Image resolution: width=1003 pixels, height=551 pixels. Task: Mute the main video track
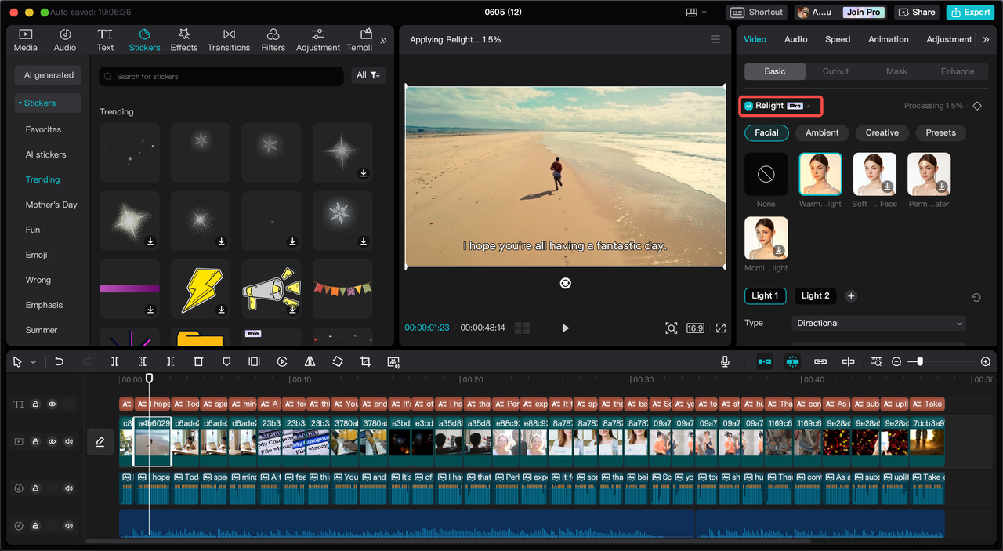click(69, 442)
